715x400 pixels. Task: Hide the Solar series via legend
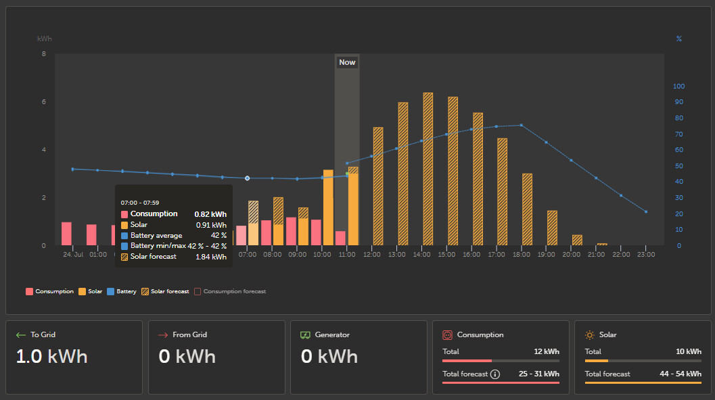click(90, 292)
